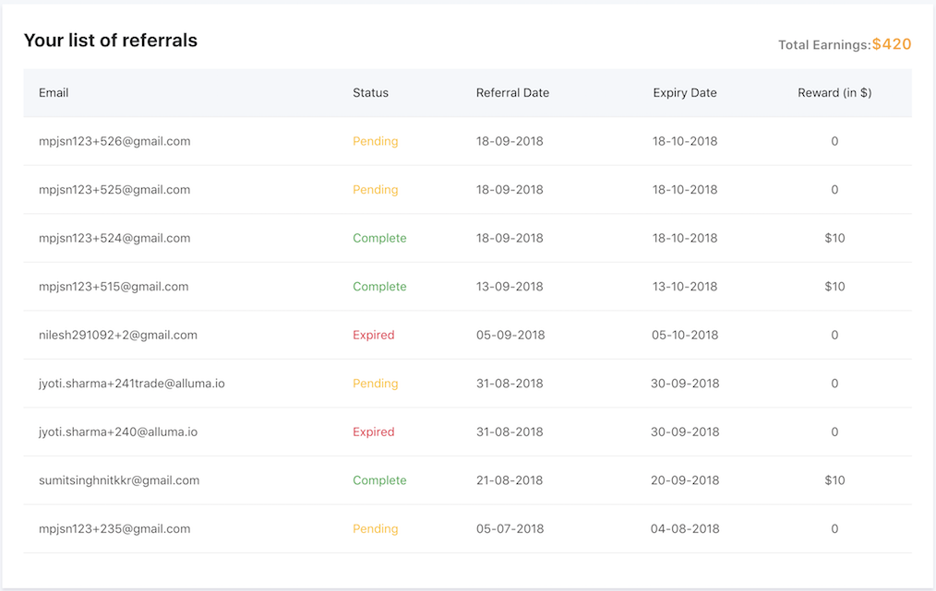Click Pending status for mpjsn123+526
Viewport: 936px width, 591px height.
pyautogui.click(x=375, y=142)
